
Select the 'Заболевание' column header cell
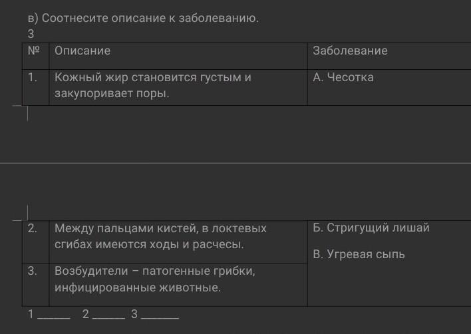(x=389, y=56)
